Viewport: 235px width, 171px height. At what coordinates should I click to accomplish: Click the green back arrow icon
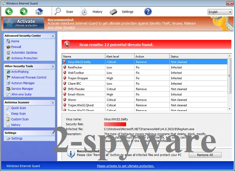pos(9,11)
